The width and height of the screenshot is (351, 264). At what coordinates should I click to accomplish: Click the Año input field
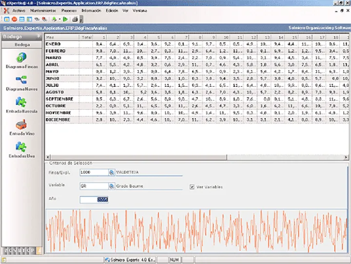coord(94,200)
